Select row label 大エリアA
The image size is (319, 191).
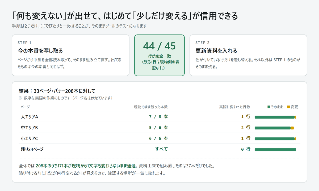pos(30,117)
